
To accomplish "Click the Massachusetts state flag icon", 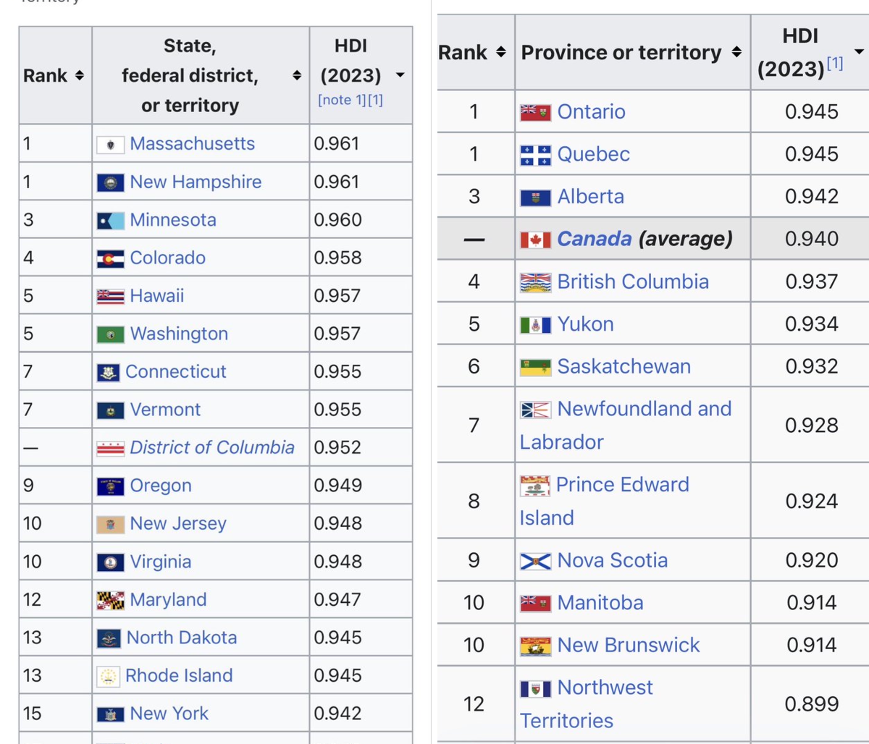I will (110, 145).
